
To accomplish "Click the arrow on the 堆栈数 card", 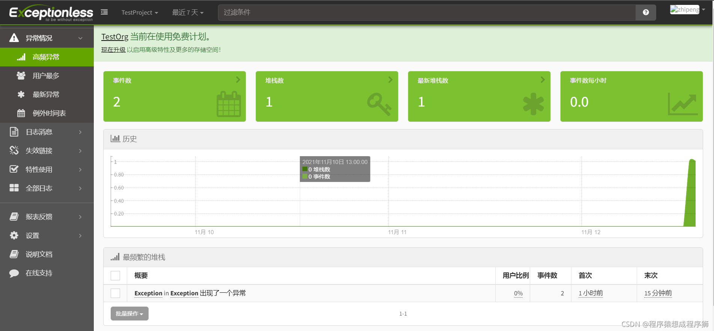I will (x=390, y=80).
